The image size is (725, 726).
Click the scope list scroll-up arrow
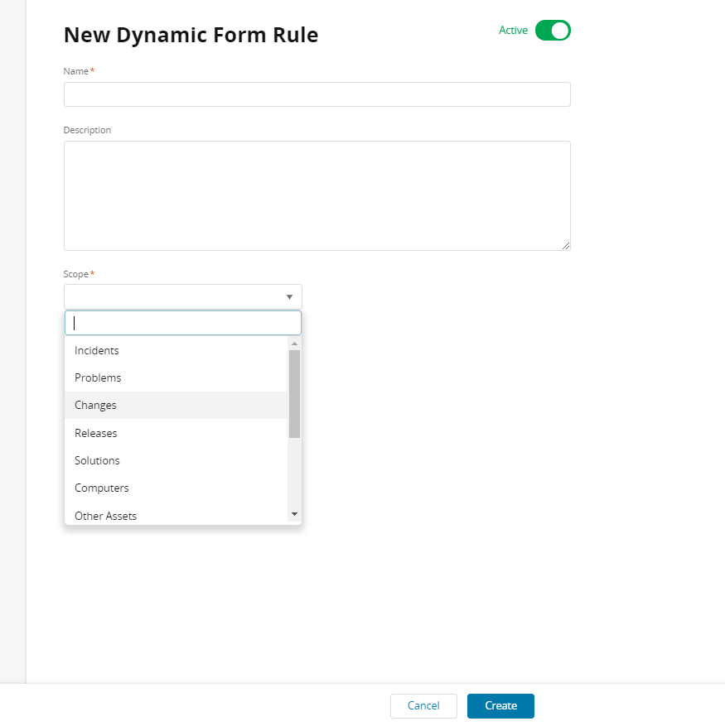(x=294, y=344)
